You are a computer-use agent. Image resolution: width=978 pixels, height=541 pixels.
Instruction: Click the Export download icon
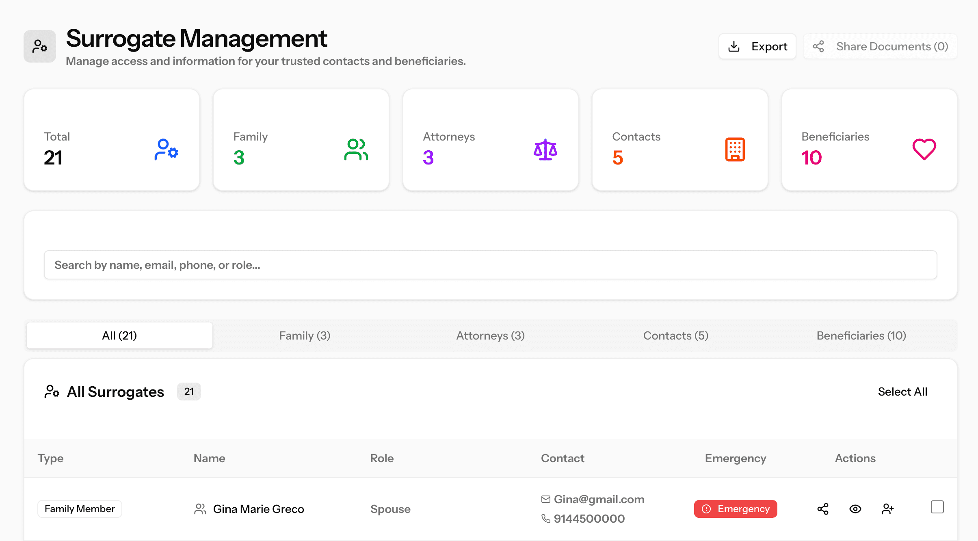click(x=734, y=46)
